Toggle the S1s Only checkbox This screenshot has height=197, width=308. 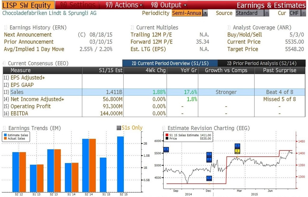(119, 128)
